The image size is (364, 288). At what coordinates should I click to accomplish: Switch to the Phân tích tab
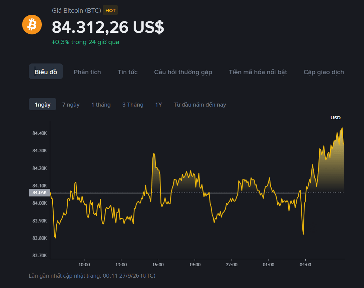(x=87, y=72)
